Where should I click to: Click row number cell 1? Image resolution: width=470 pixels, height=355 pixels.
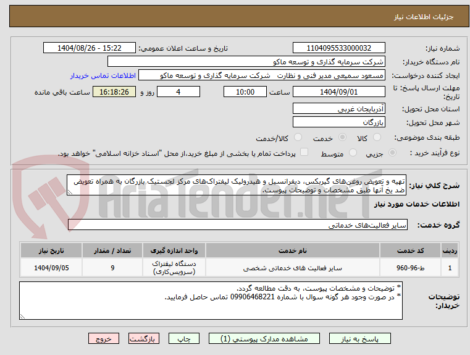click(450, 268)
